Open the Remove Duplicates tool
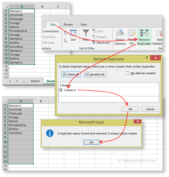This screenshot has width=169, height=177. (144, 37)
